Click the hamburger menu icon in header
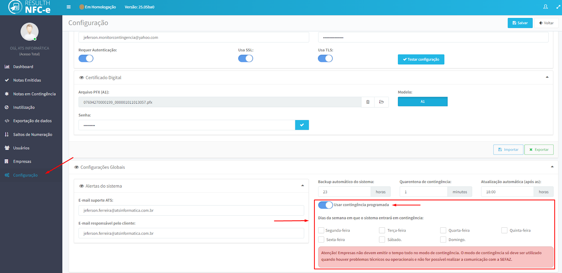This screenshot has height=273, width=562. tap(68, 7)
